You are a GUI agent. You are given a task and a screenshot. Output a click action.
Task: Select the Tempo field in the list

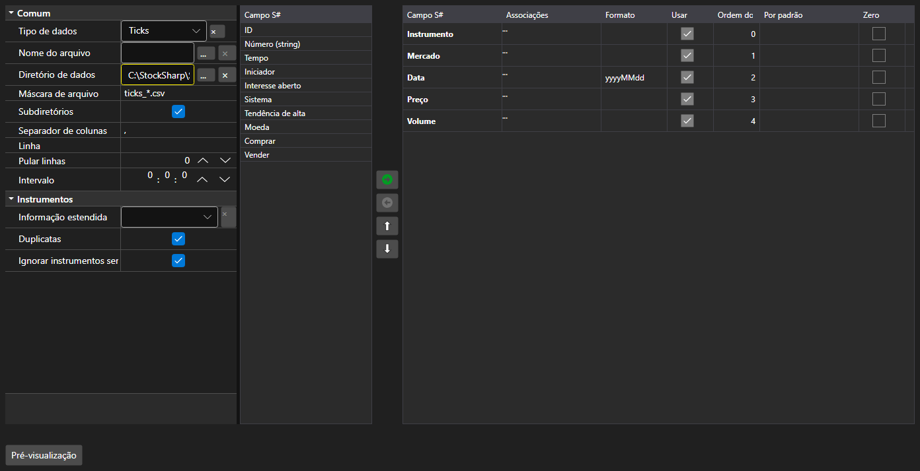coord(306,58)
